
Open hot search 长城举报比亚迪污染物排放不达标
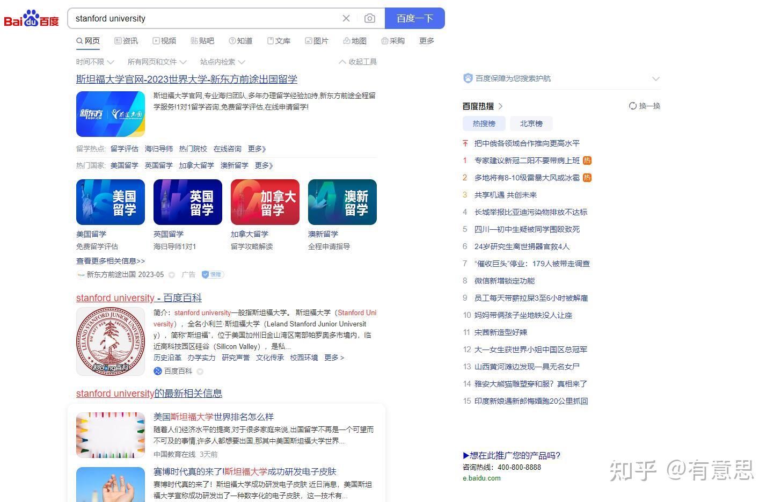(531, 212)
